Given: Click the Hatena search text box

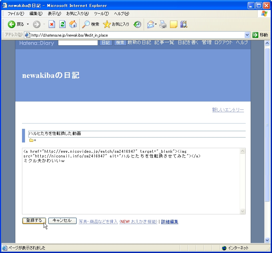Looking at the screenshot, I should coord(78,43).
